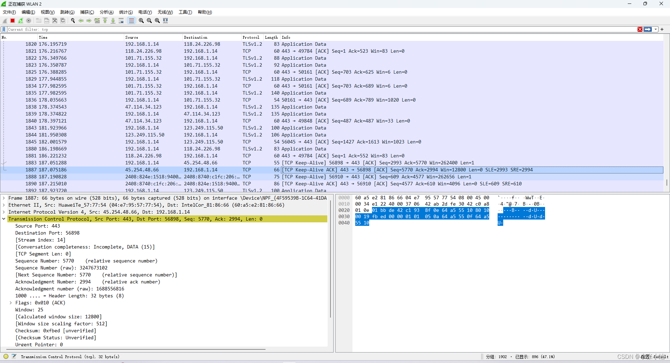Open a capture file via folder icon
Screen dimensions: 670x363
pyautogui.click(x=39, y=21)
